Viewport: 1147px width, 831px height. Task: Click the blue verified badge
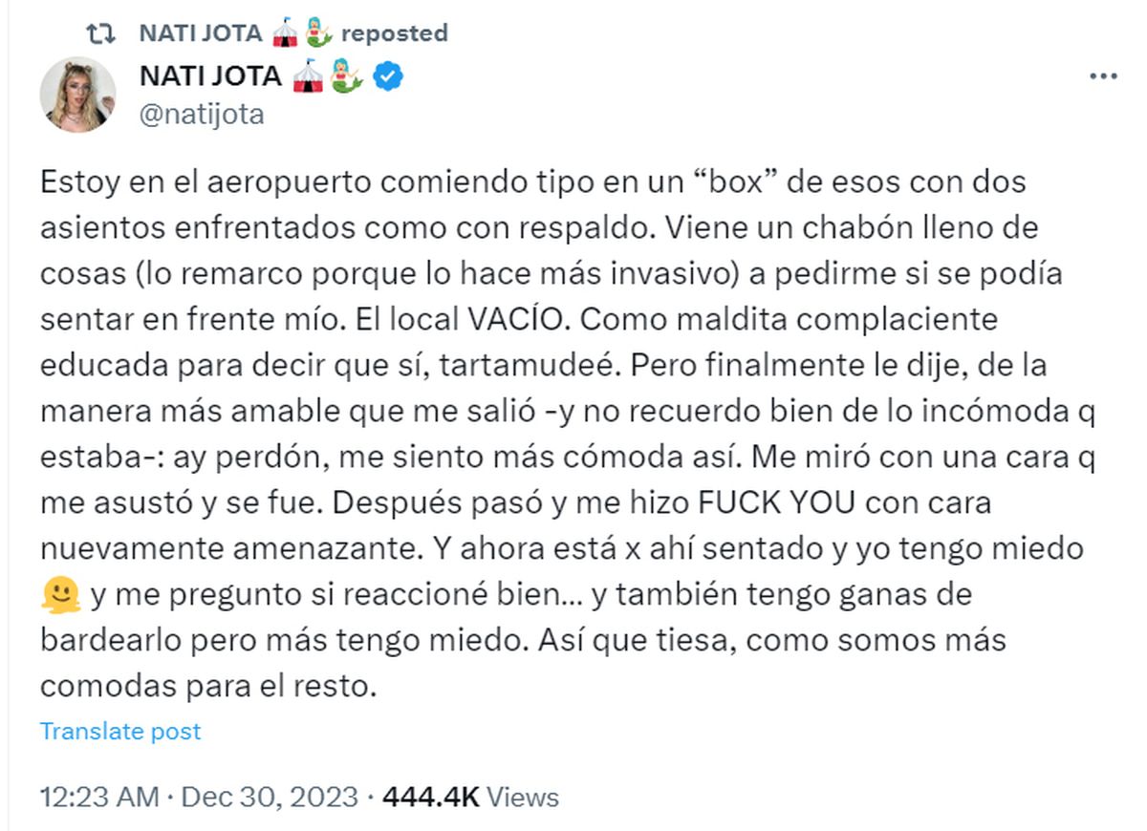387,76
